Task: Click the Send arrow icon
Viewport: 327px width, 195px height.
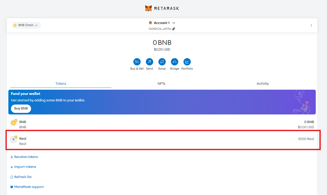Action: (x=150, y=62)
